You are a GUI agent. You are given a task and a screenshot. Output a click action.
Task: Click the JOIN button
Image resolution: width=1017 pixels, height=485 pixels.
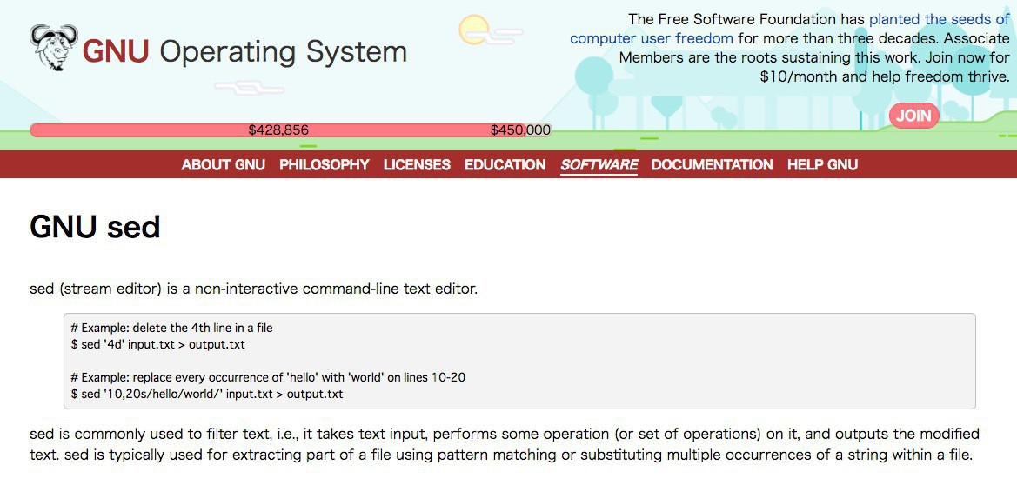pos(913,116)
